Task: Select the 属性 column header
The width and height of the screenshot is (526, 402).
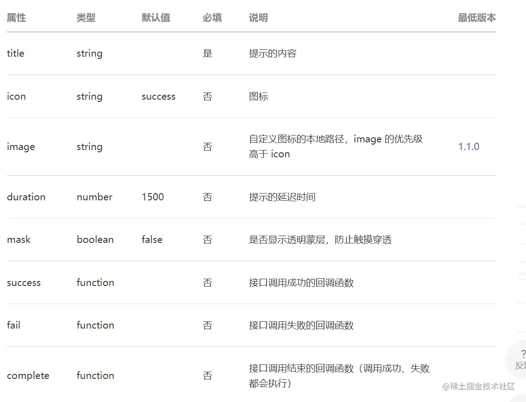Action: pos(16,18)
